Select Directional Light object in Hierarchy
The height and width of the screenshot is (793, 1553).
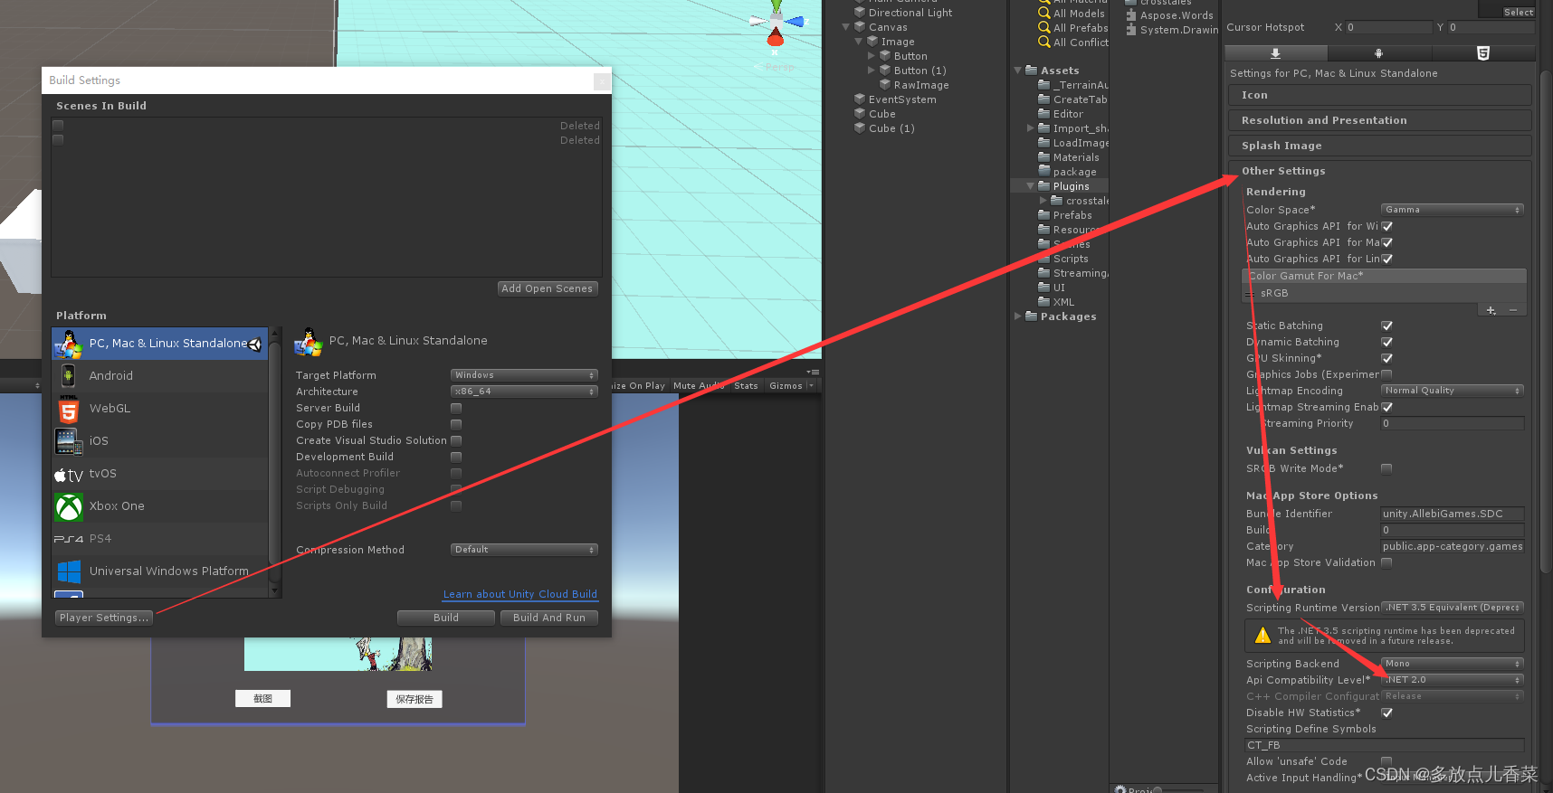coord(910,13)
